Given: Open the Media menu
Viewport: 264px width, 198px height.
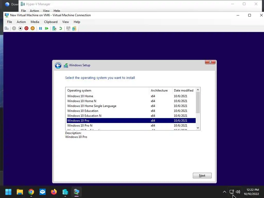Looking at the screenshot, I should point(35,22).
